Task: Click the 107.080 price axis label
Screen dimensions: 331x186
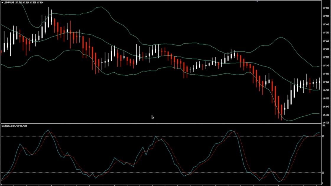Action: click(x=326, y=74)
